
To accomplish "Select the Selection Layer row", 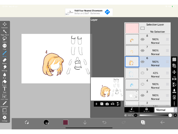I will click(148, 28).
